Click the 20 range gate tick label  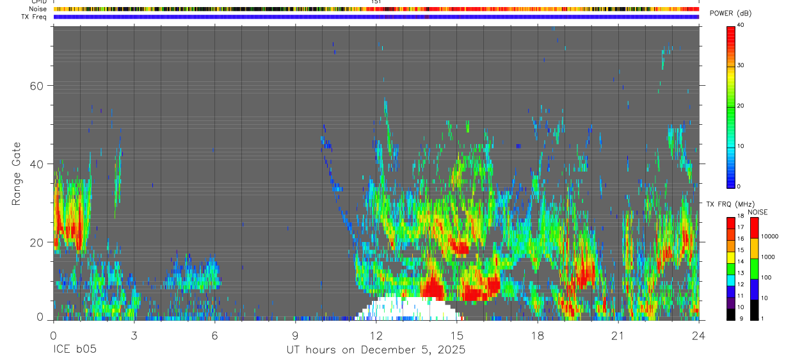point(37,242)
